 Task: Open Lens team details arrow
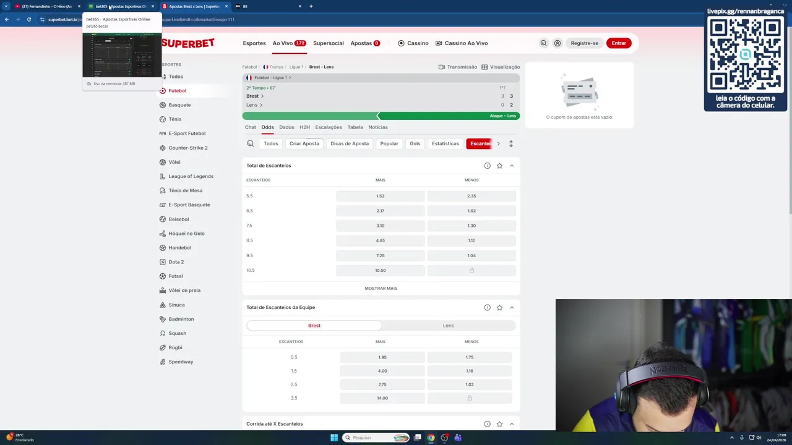(x=261, y=105)
